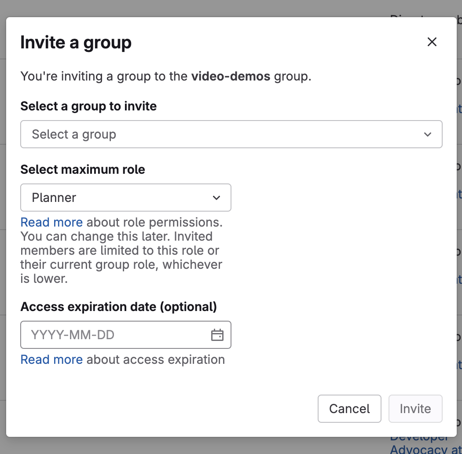Dismiss the invite dialog with the X icon
Viewport: 462px width, 454px height.
coord(432,42)
